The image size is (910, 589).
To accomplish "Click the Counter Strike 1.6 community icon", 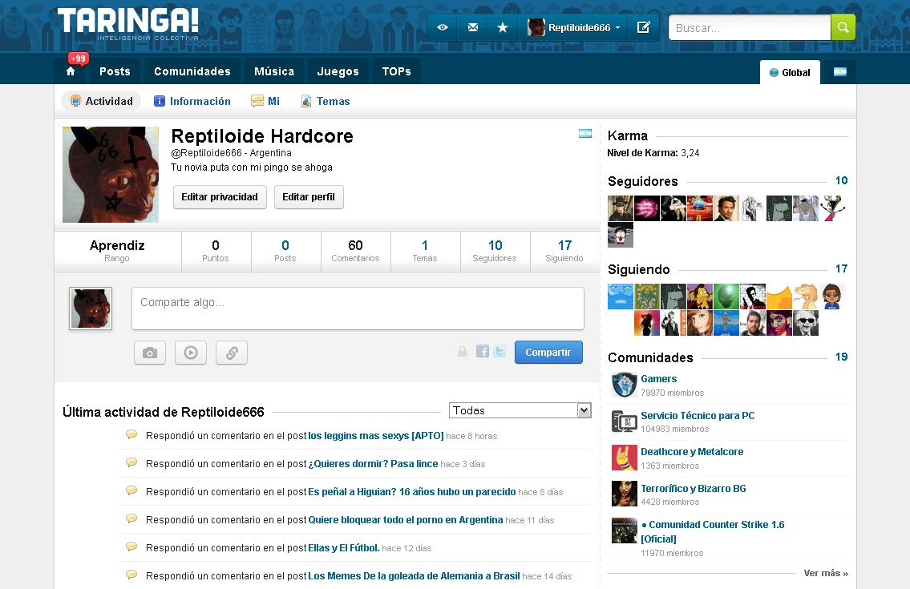I will click(x=625, y=531).
